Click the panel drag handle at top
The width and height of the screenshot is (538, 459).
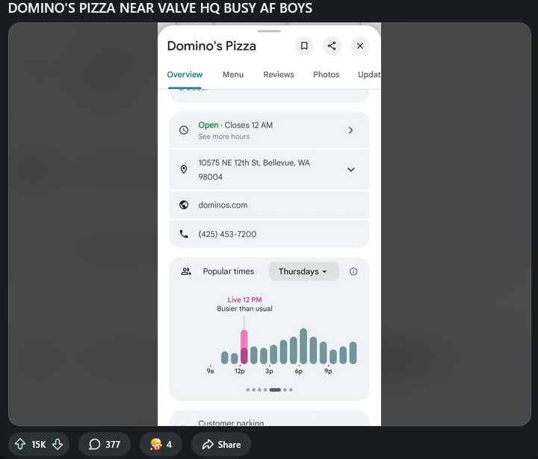click(x=269, y=31)
